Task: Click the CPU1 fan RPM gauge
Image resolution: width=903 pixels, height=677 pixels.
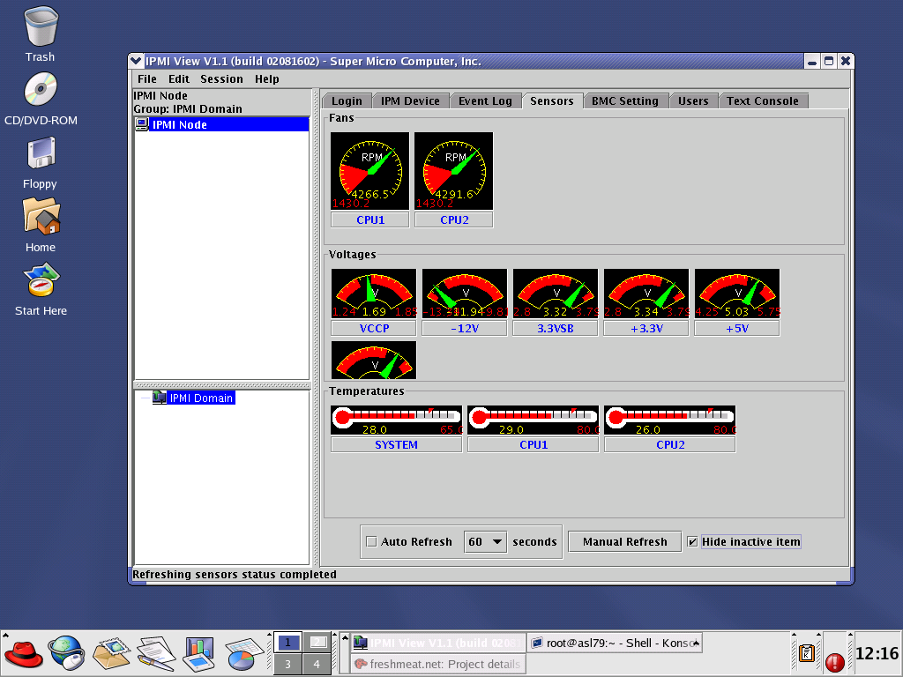Action: click(x=369, y=171)
